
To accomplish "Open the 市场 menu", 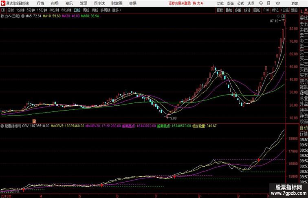I will pos(55,3).
